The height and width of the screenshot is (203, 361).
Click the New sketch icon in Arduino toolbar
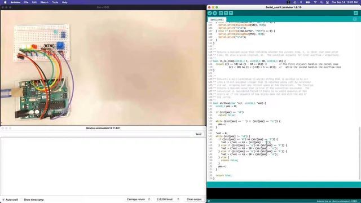pyautogui.click(x=221, y=13)
